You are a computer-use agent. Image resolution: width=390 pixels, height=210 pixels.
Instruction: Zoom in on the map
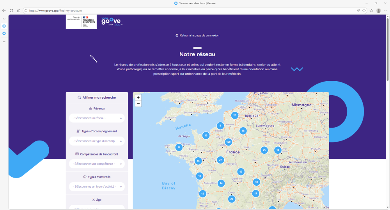[138, 98]
